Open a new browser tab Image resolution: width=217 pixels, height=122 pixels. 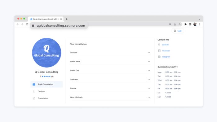coord(67,19)
